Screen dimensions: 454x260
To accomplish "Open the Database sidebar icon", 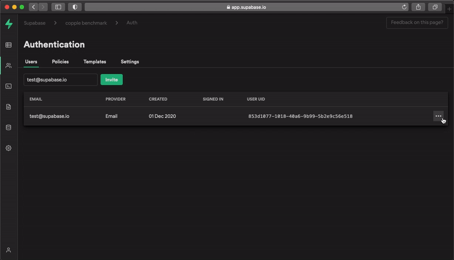I will [9, 127].
